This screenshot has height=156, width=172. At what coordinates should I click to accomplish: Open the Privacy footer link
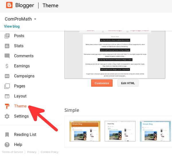coord(32,152)
